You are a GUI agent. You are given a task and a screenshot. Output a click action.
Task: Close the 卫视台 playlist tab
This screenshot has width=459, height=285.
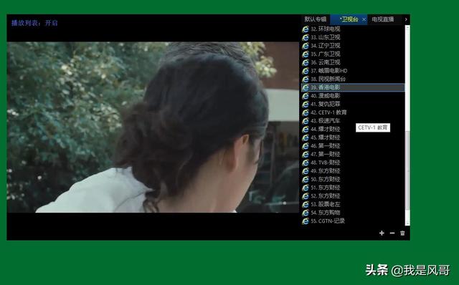[x=364, y=19]
